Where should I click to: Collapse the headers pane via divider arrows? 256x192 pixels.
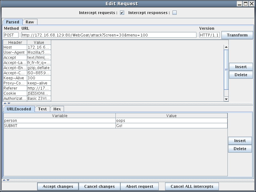coord(5,104)
